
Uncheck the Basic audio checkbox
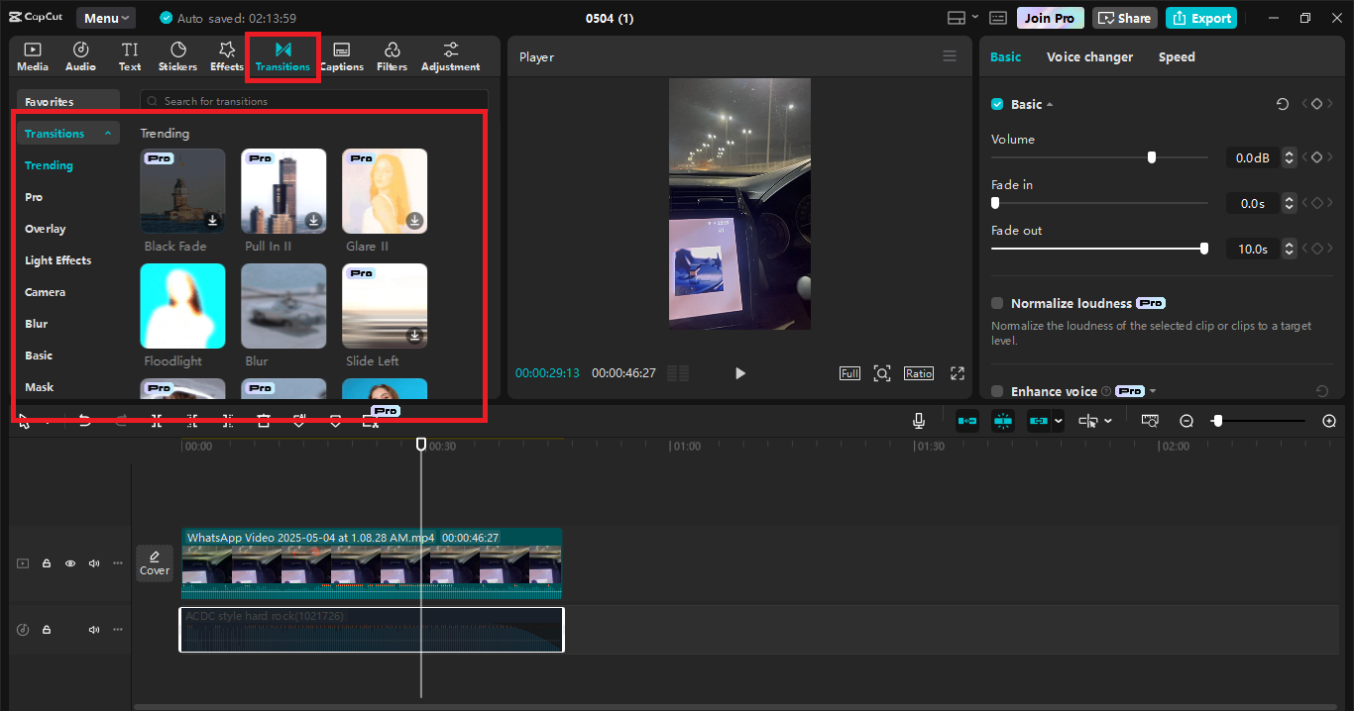point(997,104)
